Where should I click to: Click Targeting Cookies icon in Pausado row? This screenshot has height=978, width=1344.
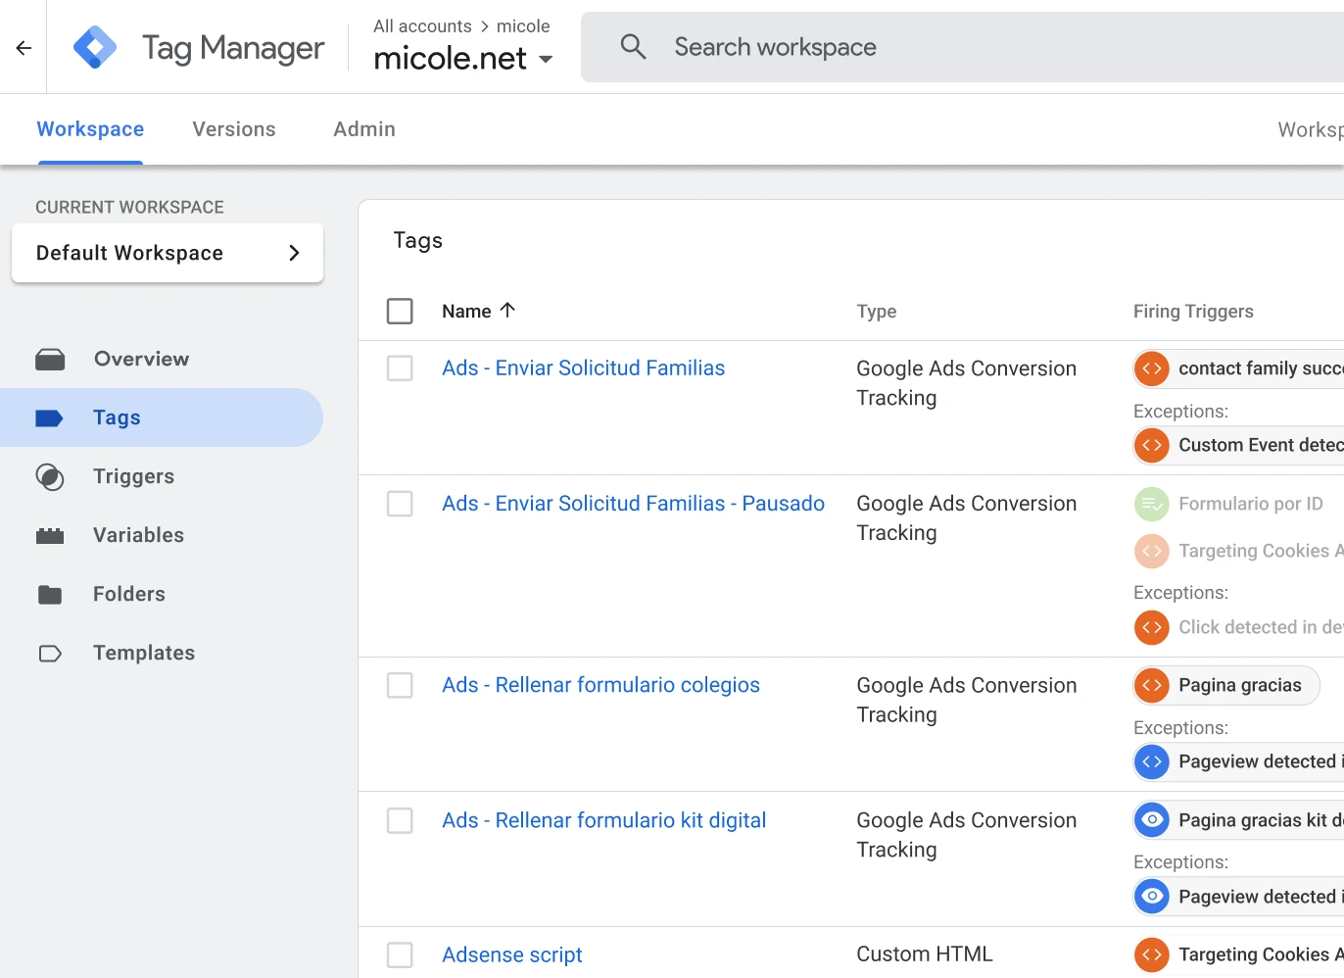[1152, 551]
